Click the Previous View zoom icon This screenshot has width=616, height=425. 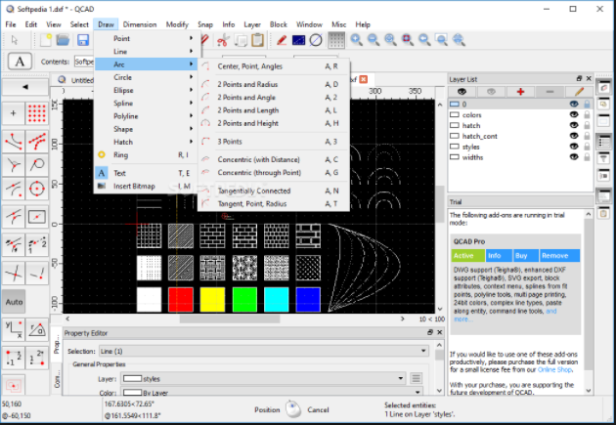[424, 40]
